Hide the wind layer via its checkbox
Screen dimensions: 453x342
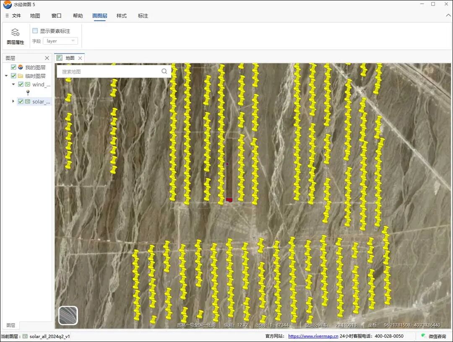point(21,84)
